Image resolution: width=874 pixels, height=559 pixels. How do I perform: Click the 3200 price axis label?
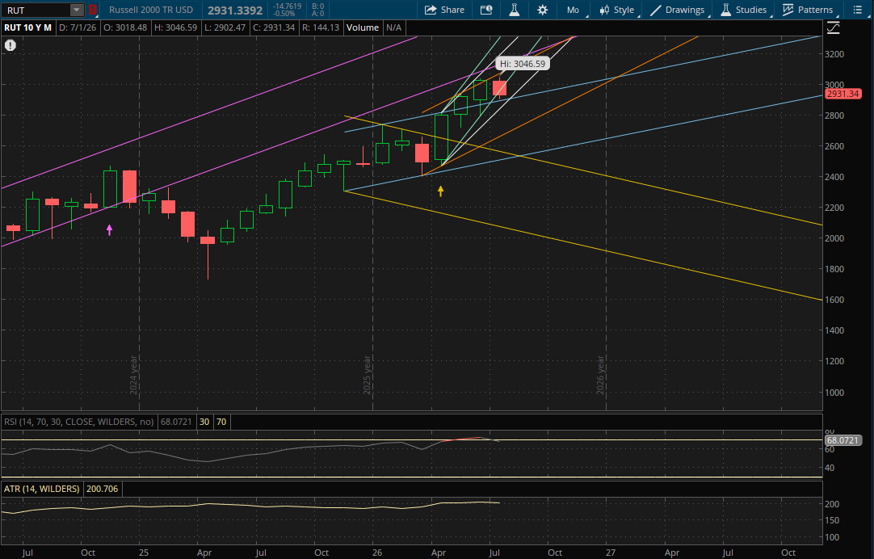[x=834, y=54]
